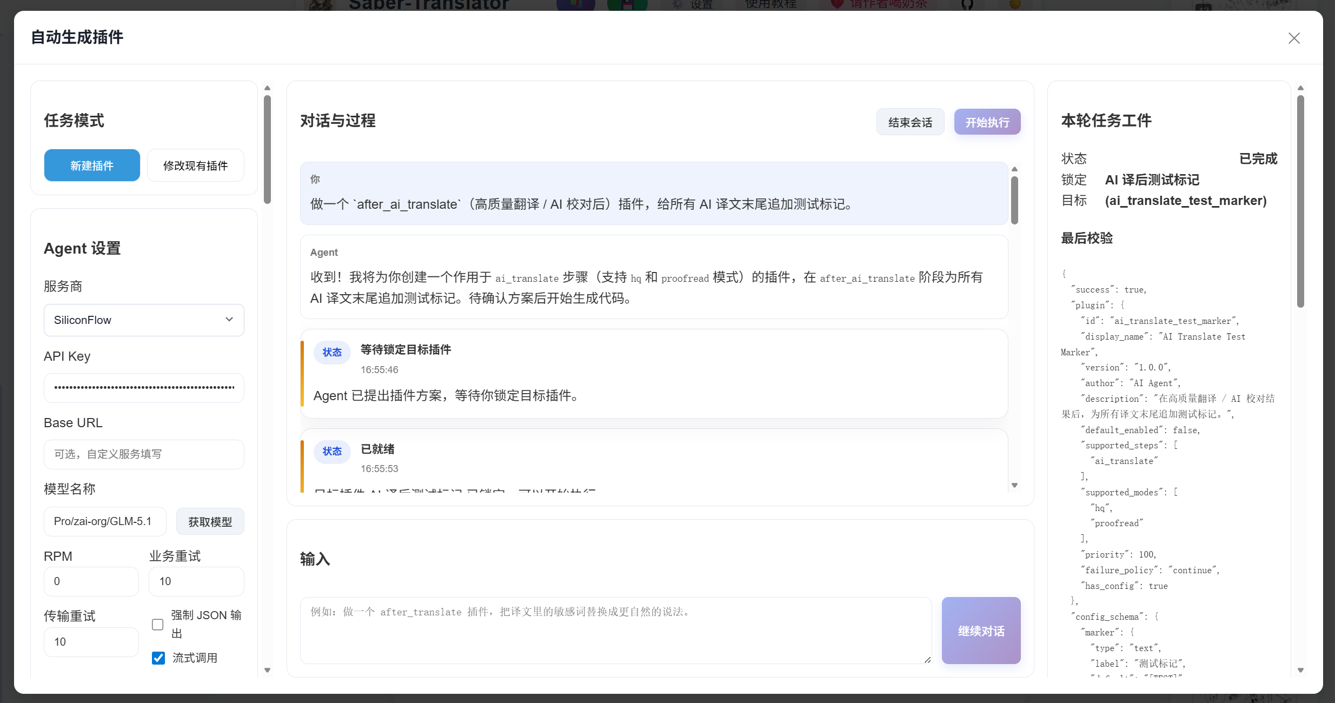Screen dimensions: 1335x703
Task: Click 等待锁定目标插件 status title
Action: pos(406,350)
